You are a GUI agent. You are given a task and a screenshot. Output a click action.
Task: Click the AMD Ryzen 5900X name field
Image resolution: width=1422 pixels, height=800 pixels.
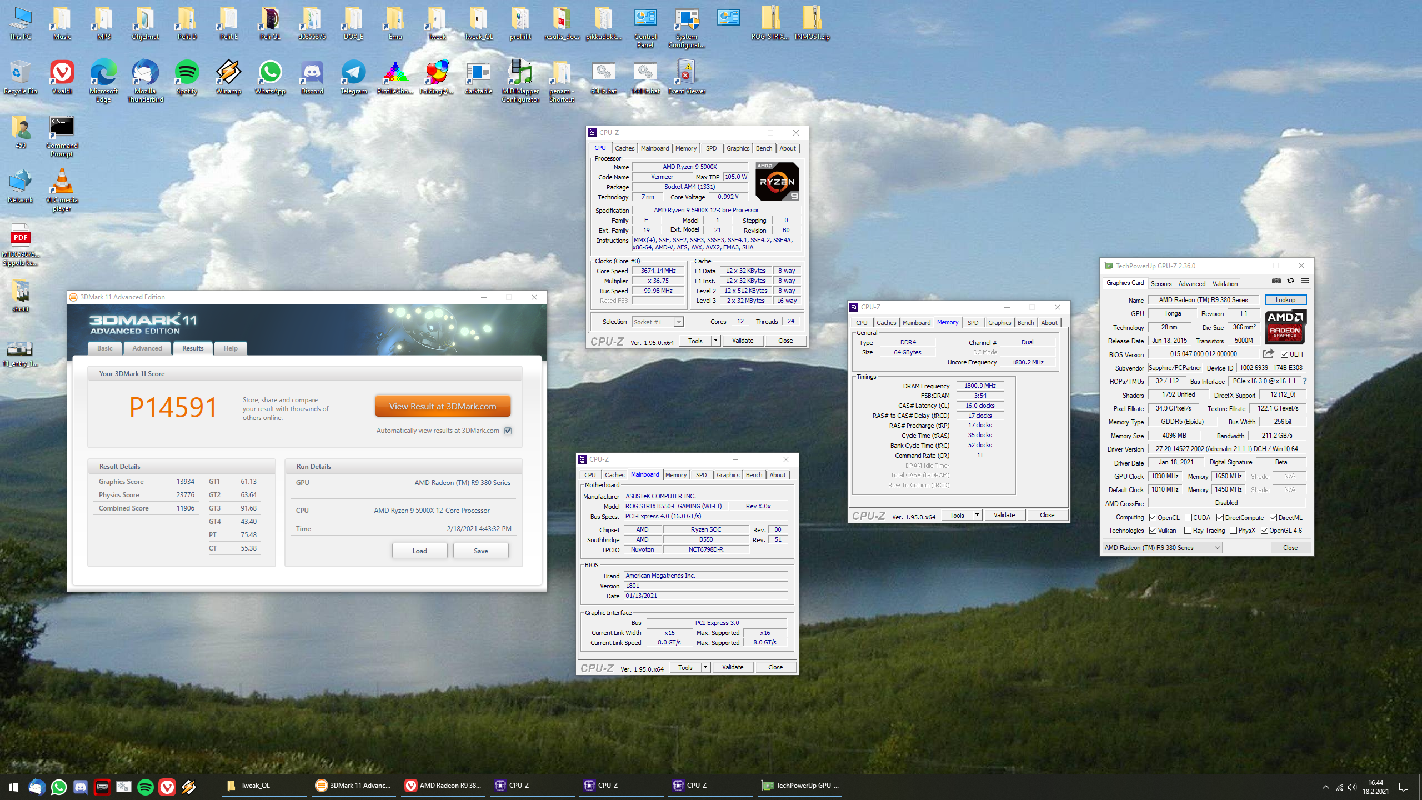[x=689, y=167]
